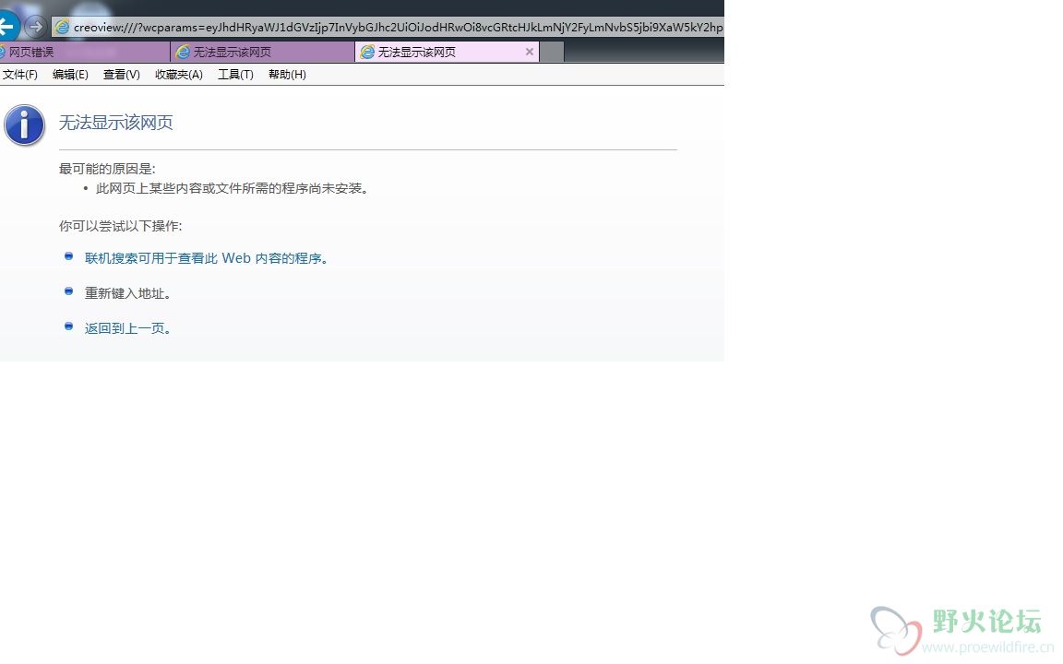Click the IE icon on the middle tab
The image size is (1063, 664).
click(183, 53)
